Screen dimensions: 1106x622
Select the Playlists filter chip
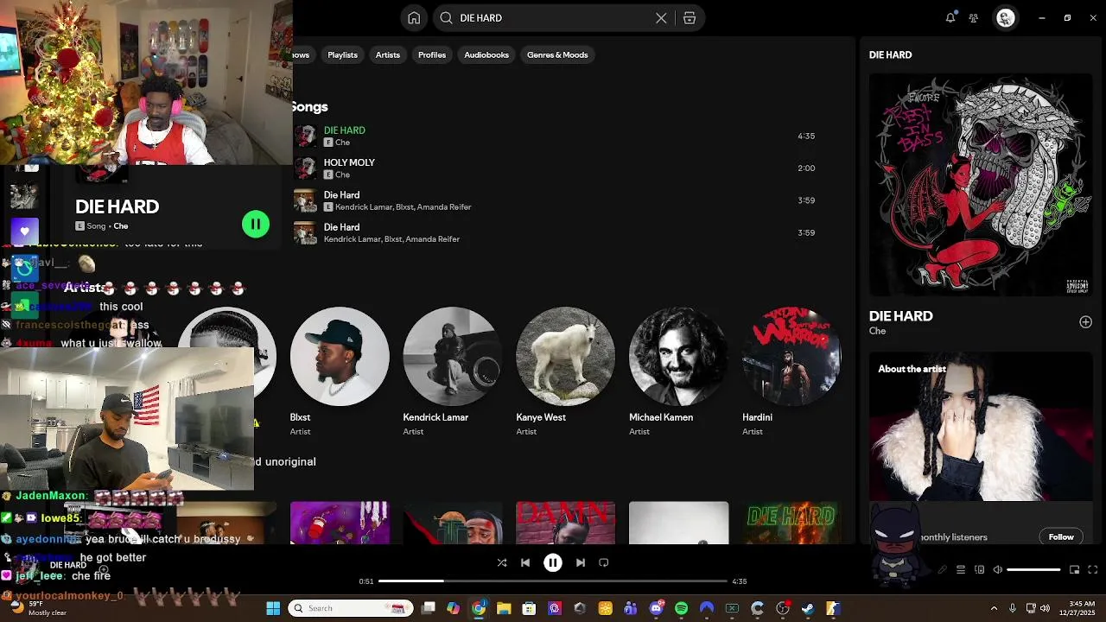[x=342, y=55]
